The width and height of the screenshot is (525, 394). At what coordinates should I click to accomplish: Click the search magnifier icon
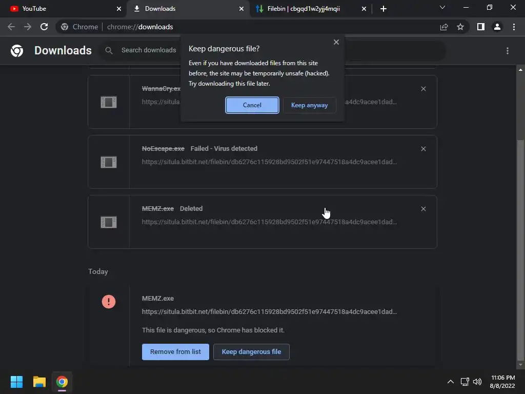[x=109, y=51]
